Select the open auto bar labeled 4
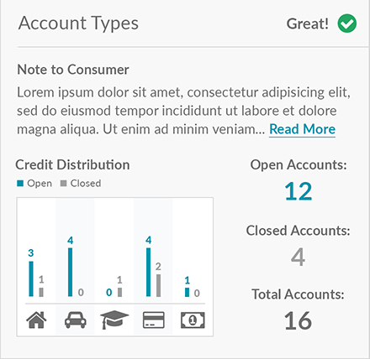 pyautogui.click(x=70, y=272)
